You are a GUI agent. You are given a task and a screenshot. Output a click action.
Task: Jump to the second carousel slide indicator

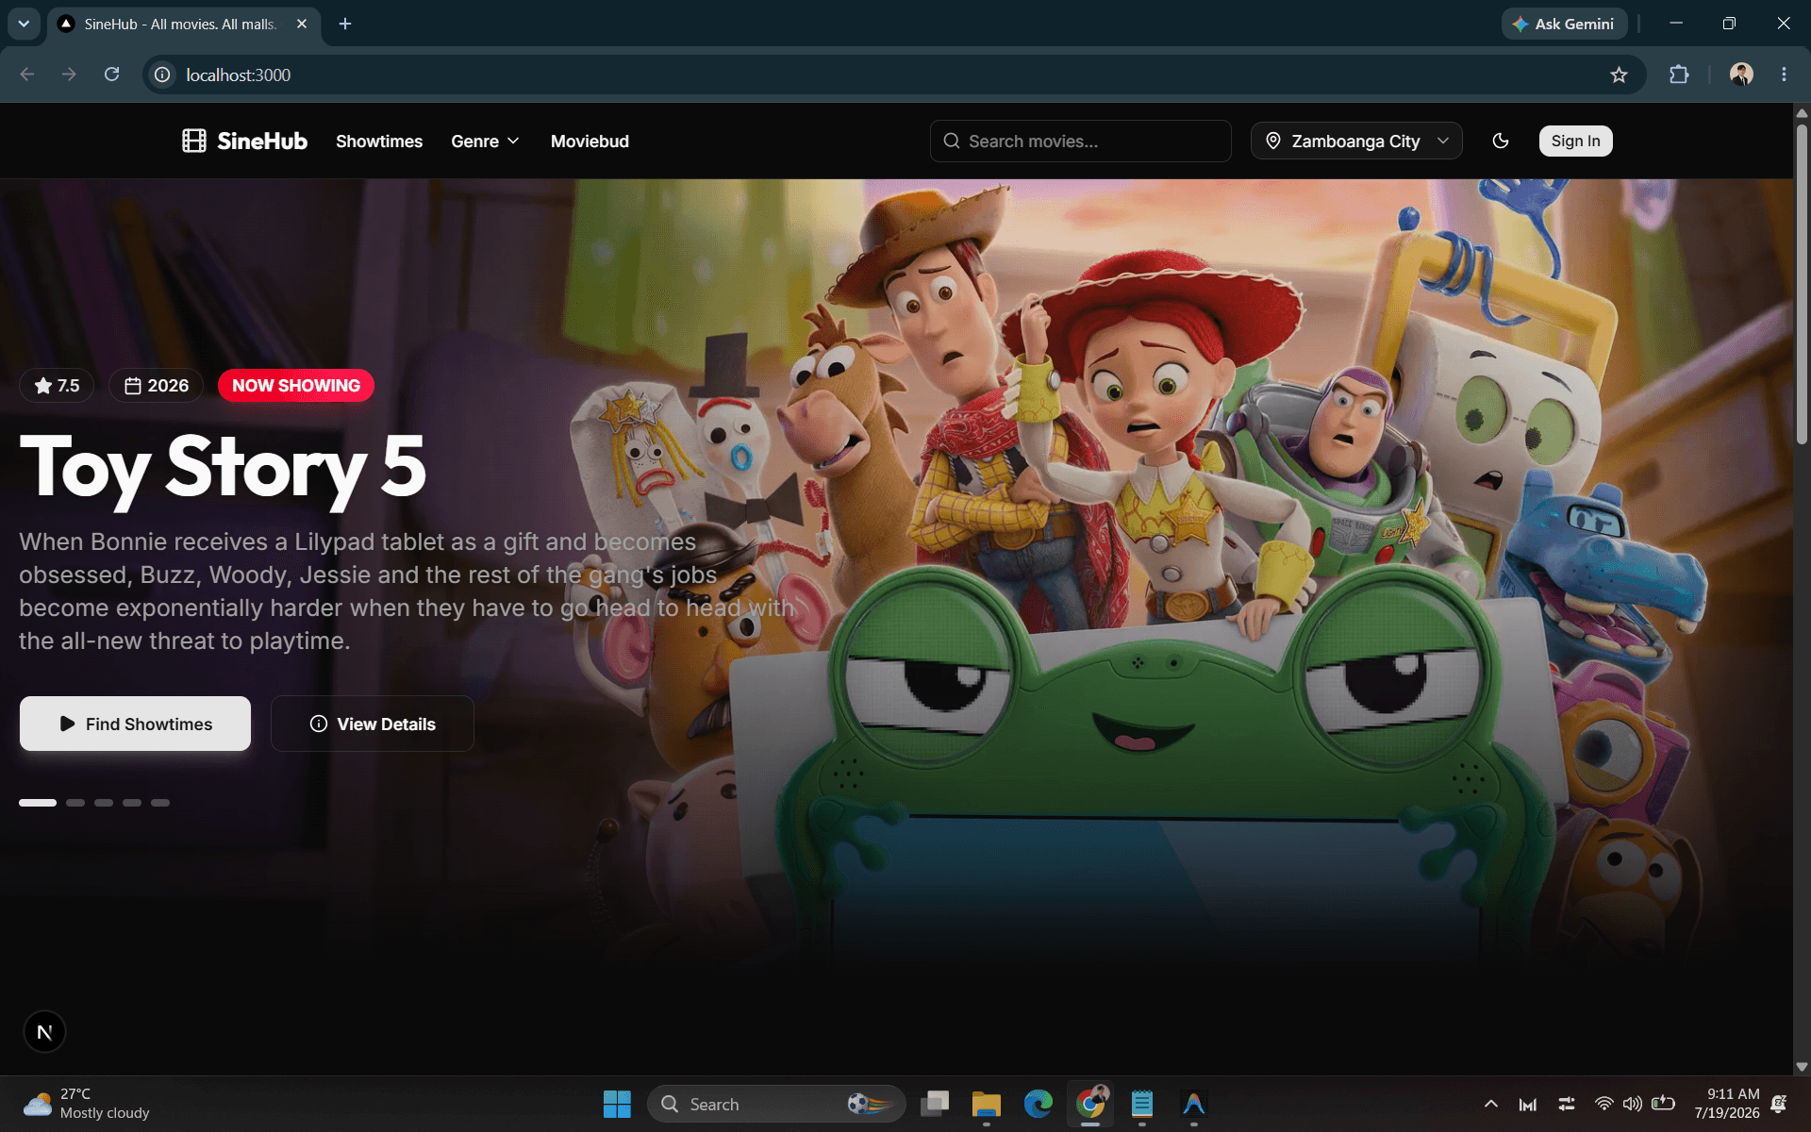pos(75,803)
